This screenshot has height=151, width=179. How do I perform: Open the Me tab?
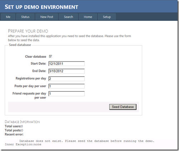pyautogui.click(x=8, y=17)
